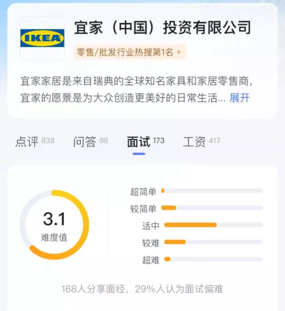The width and height of the screenshot is (285, 311).
Task: Tap the 较简单 difficulty bar
Action: click(212, 208)
